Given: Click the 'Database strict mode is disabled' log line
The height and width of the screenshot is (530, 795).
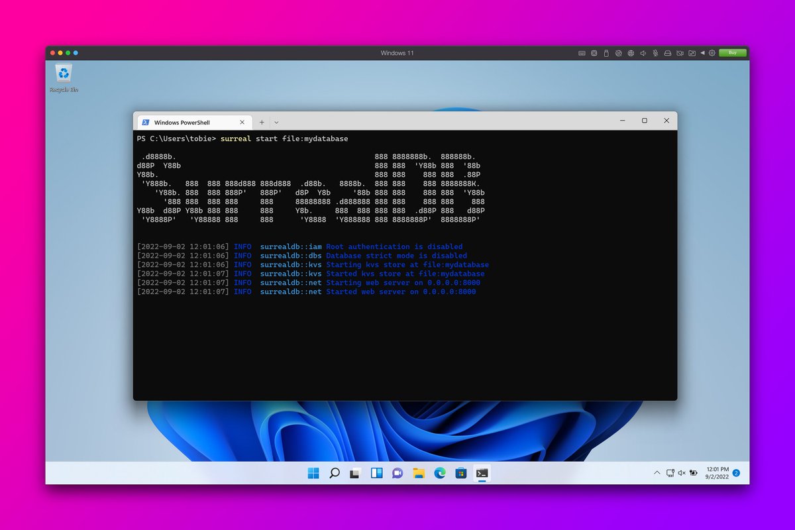Looking at the screenshot, I should pos(396,256).
